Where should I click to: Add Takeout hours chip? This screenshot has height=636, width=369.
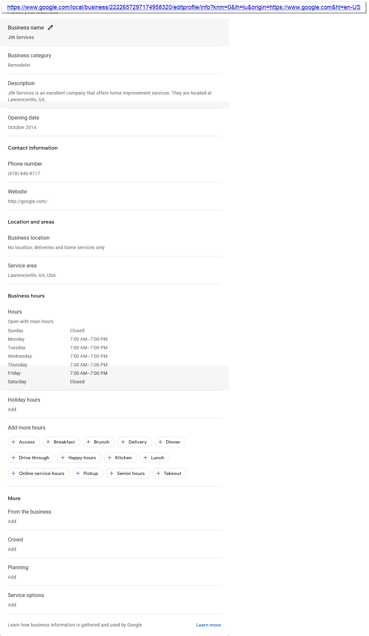click(169, 473)
